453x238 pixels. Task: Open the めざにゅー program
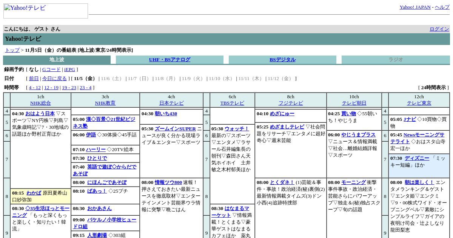click(282, 114)
